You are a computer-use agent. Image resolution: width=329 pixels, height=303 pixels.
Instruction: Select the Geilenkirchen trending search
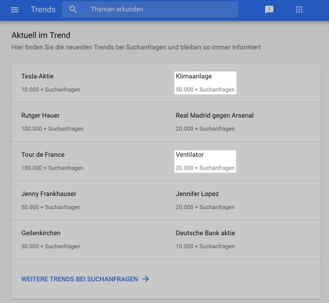41,233
